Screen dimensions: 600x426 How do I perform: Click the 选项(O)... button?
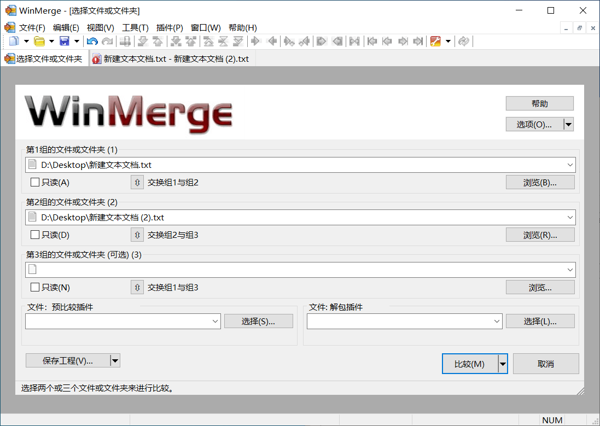point(534,124)
